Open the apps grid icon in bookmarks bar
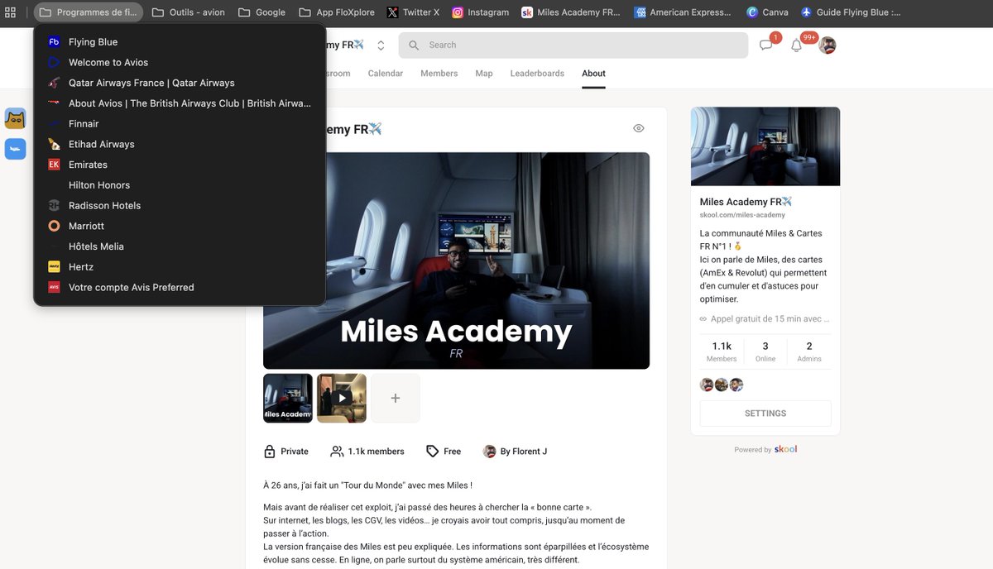 11,12
